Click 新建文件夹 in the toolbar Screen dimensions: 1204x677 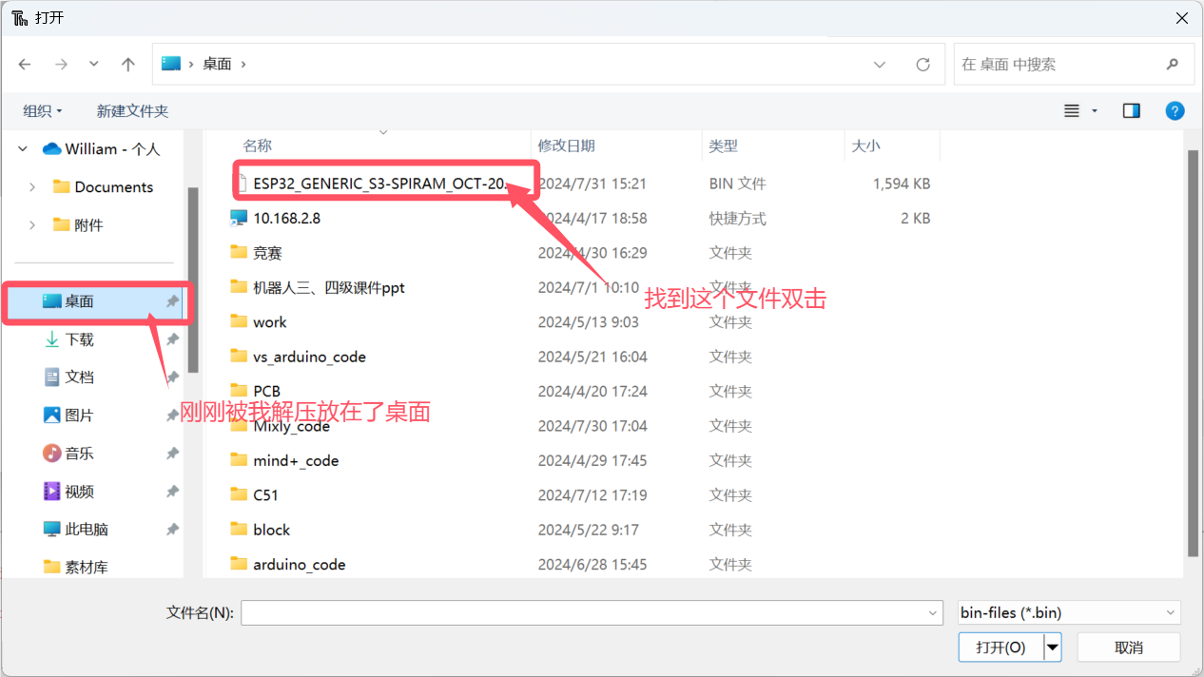point(132,111)
